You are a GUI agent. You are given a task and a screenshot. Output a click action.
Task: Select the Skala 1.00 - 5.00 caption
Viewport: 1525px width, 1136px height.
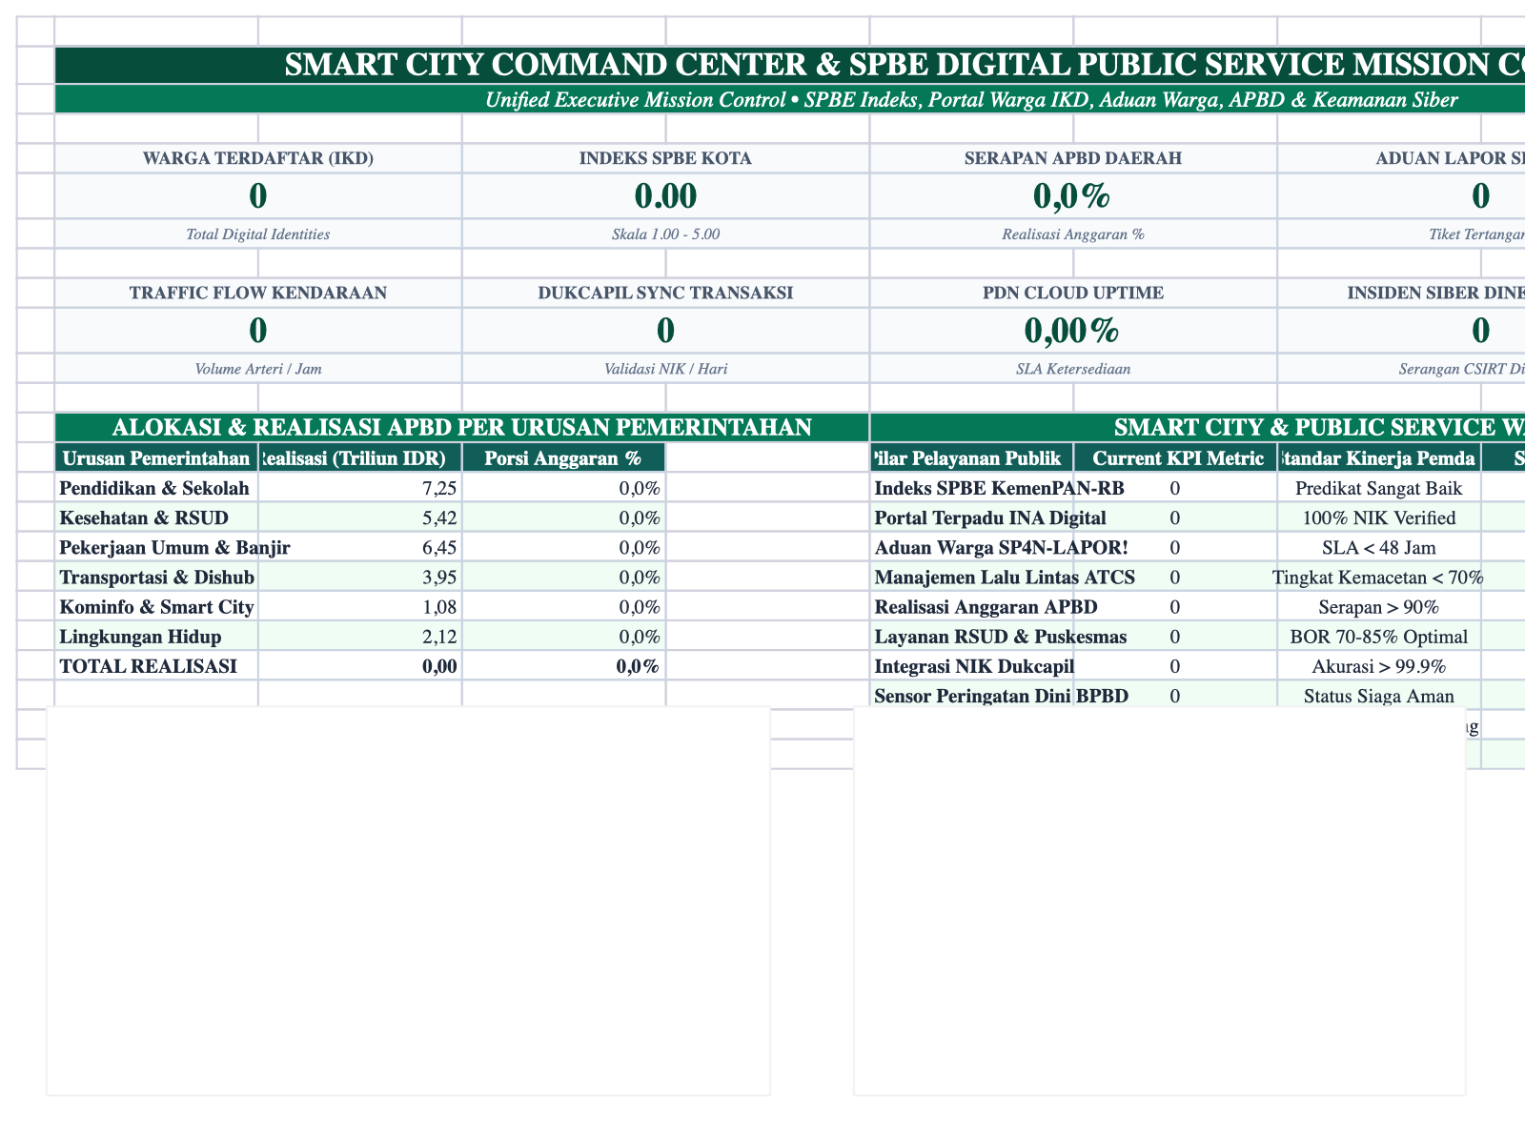click(x=665, y=233)
